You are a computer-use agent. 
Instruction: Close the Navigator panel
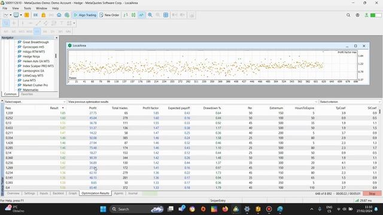57,38
